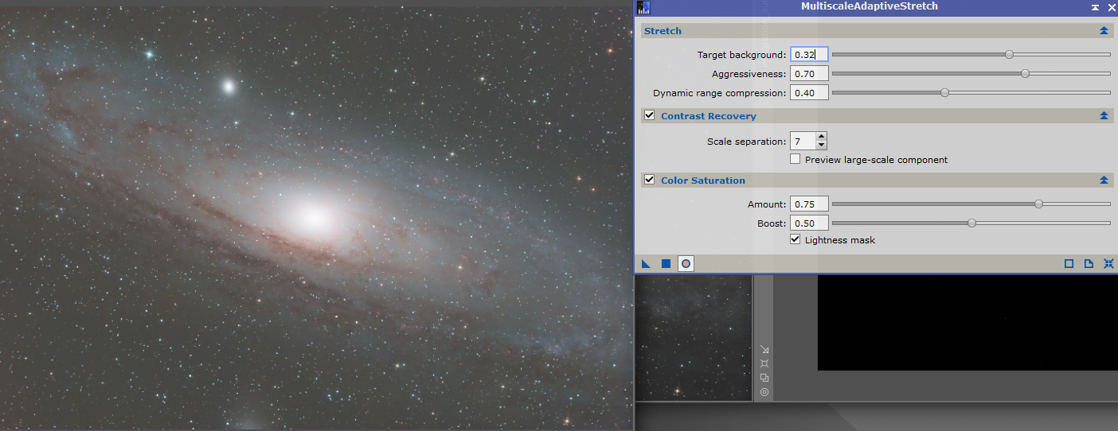Collapse the Contrast Recovery section
This screenshot has height=431, width=1118.
coord(1104,116)
